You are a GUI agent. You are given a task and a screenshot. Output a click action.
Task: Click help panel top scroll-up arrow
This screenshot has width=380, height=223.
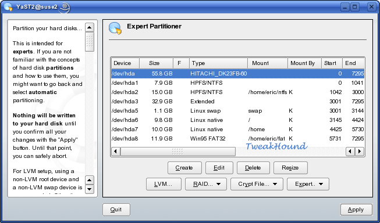[90, 27]
